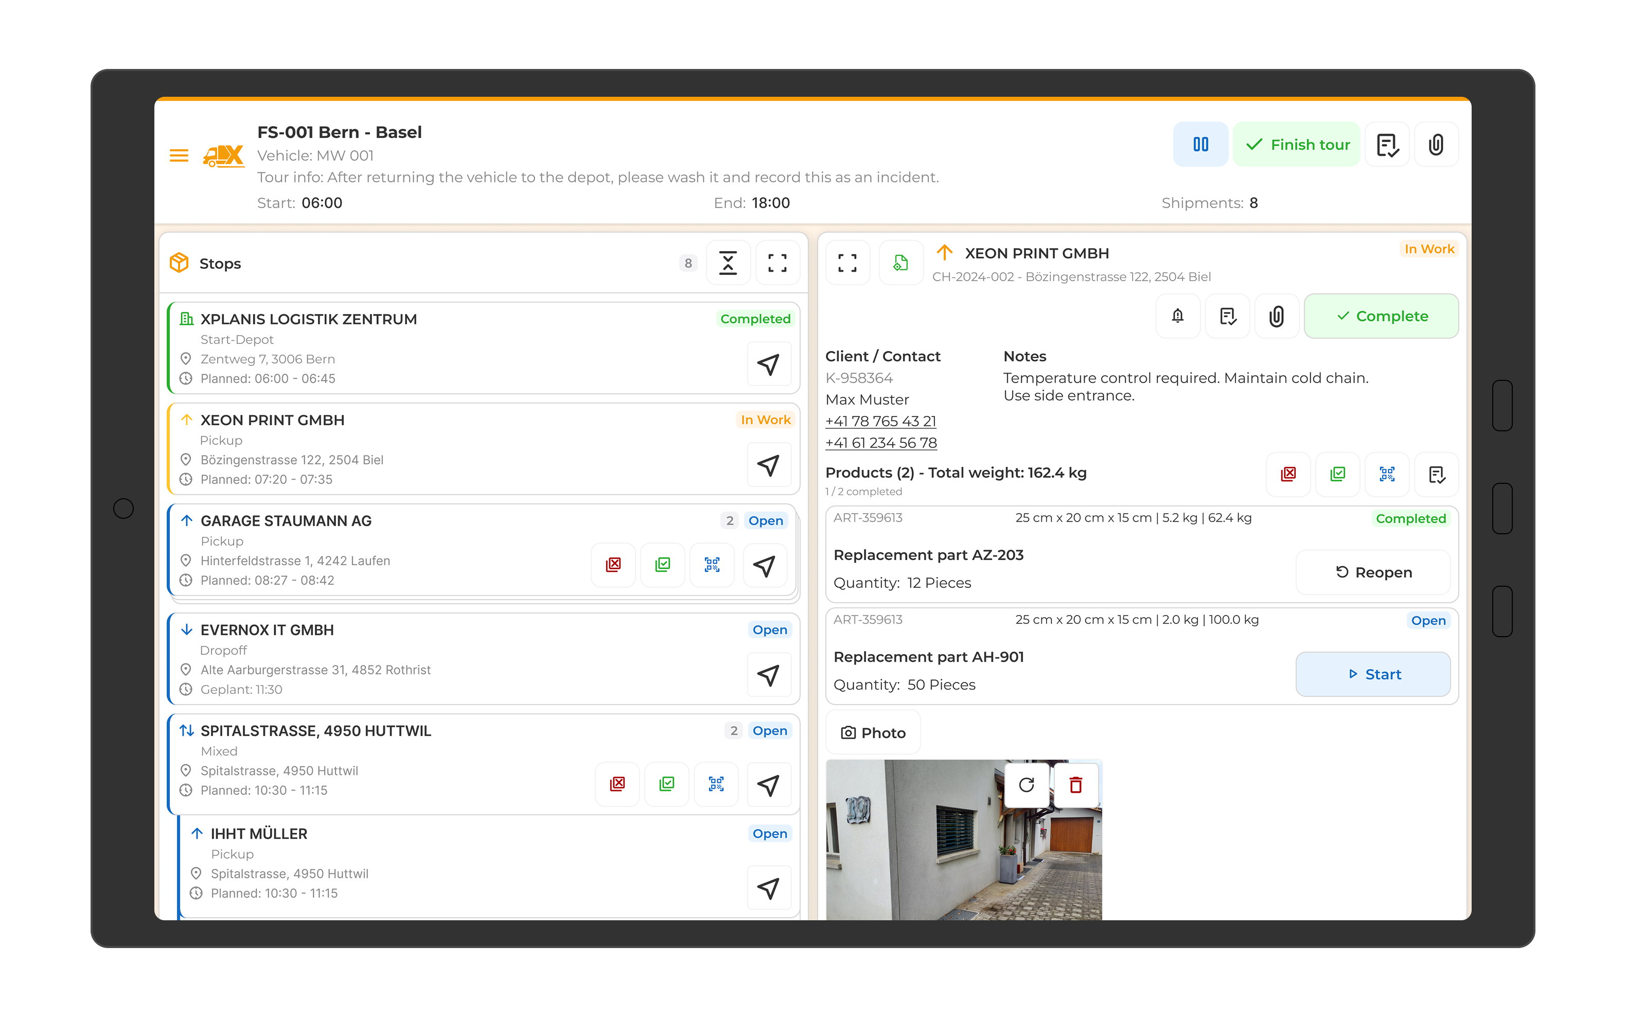
Task: Open tour notes checklist icon in header
Action: (x=1387, y=145)
